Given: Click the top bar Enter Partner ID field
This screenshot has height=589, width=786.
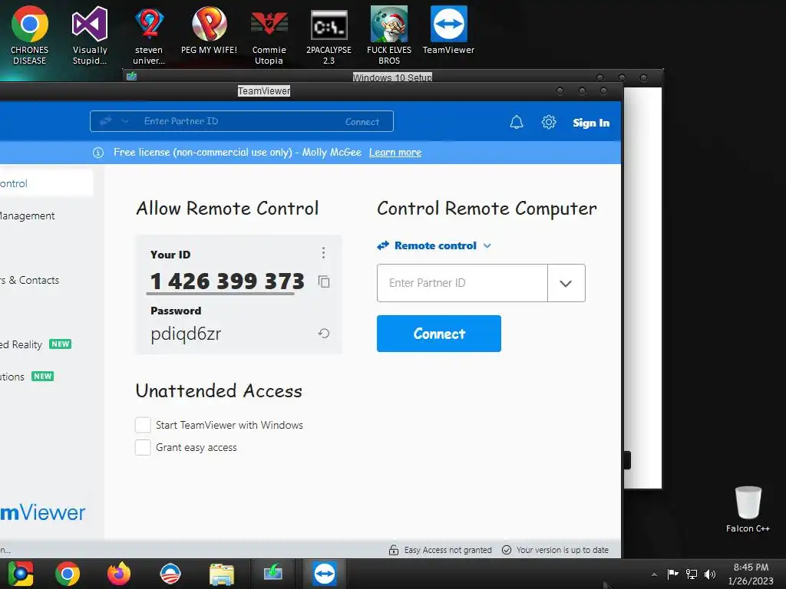Looking at the screenshot, I should [240, 121].
